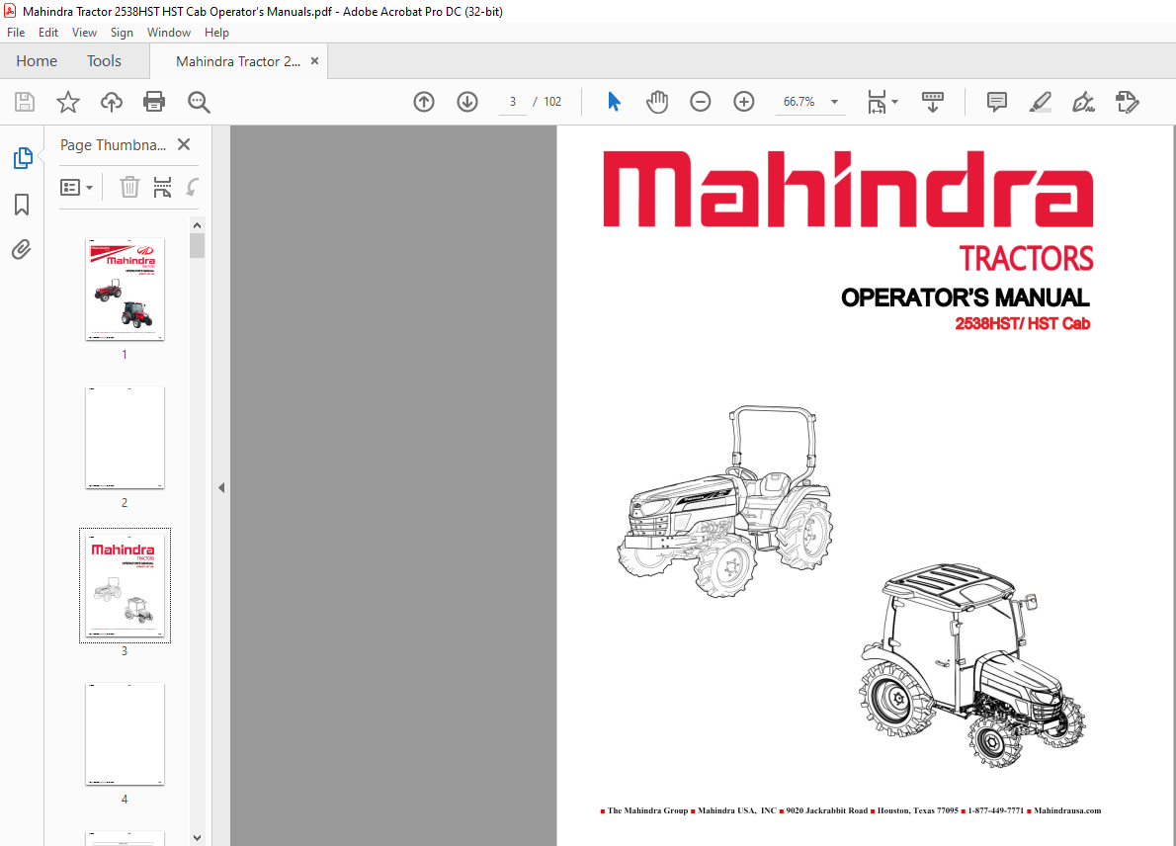
Task: Click the scrolling mode keyboard-arrow icon
Action: 932,101
